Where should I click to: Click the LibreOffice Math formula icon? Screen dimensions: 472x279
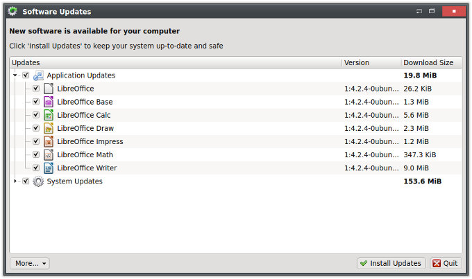click(x=49, y=154)
